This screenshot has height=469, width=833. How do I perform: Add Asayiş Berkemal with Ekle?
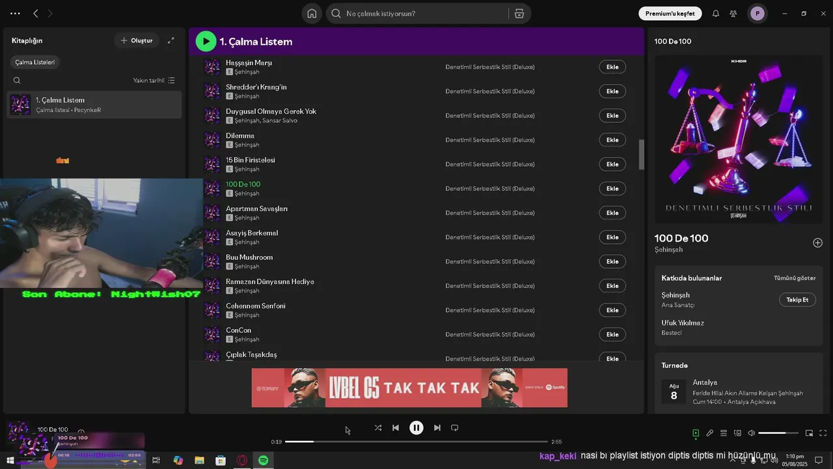click(x=612, y=237)
